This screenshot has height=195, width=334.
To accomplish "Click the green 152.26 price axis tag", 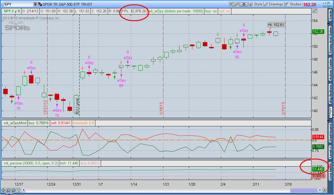I will coord(318,31).
